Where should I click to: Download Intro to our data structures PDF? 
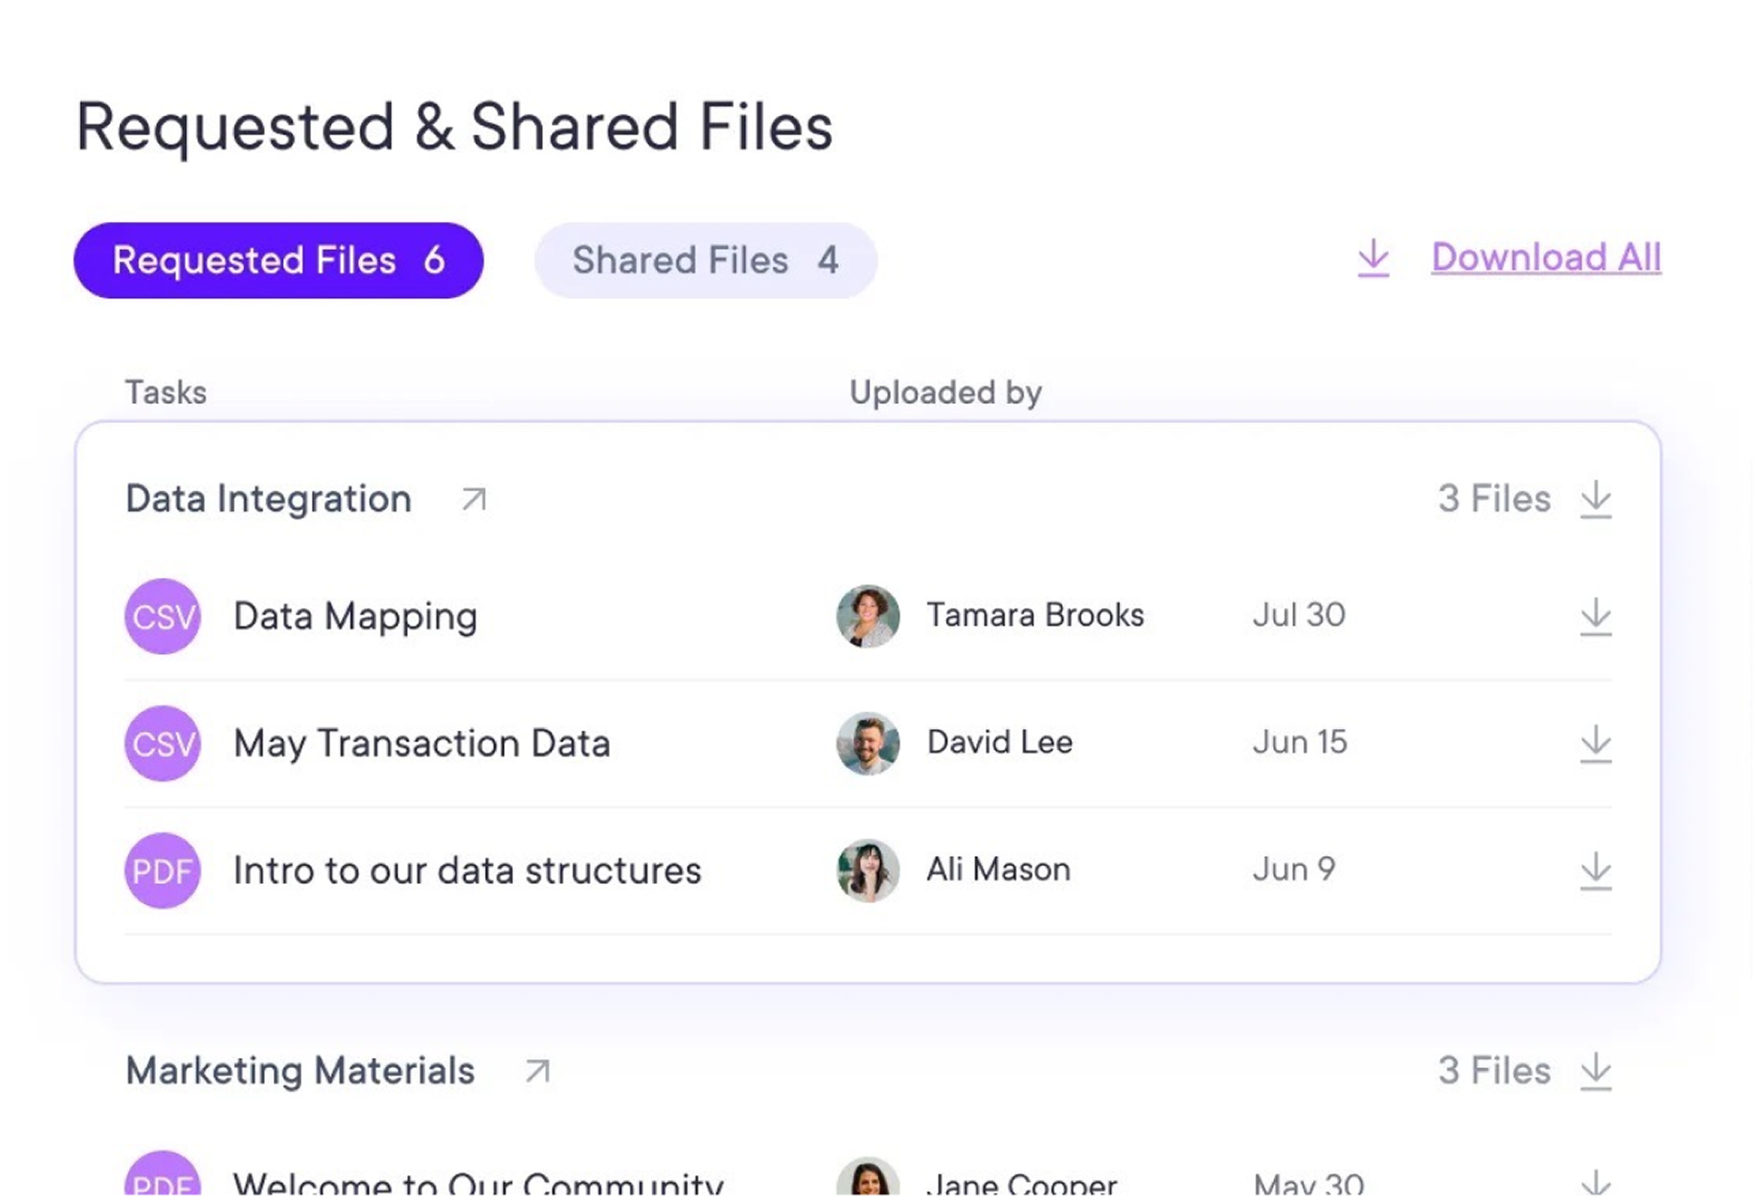[1595, 871]
